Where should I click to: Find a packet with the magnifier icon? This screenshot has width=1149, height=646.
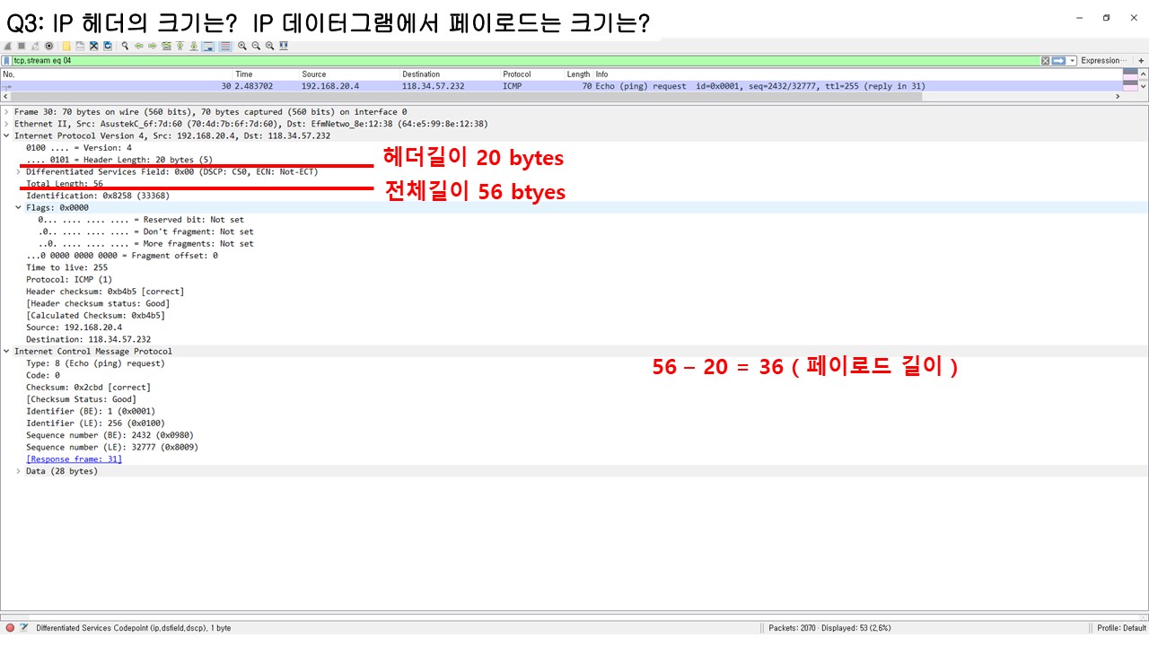click(125, 46)
